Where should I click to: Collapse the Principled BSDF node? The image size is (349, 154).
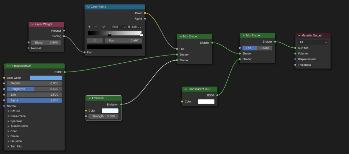(8, 65)
